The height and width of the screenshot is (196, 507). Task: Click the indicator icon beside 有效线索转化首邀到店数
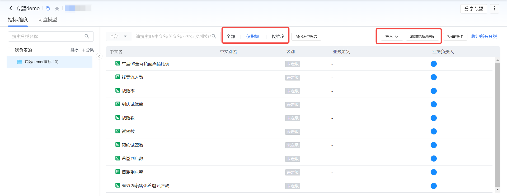tap(118, 185)
